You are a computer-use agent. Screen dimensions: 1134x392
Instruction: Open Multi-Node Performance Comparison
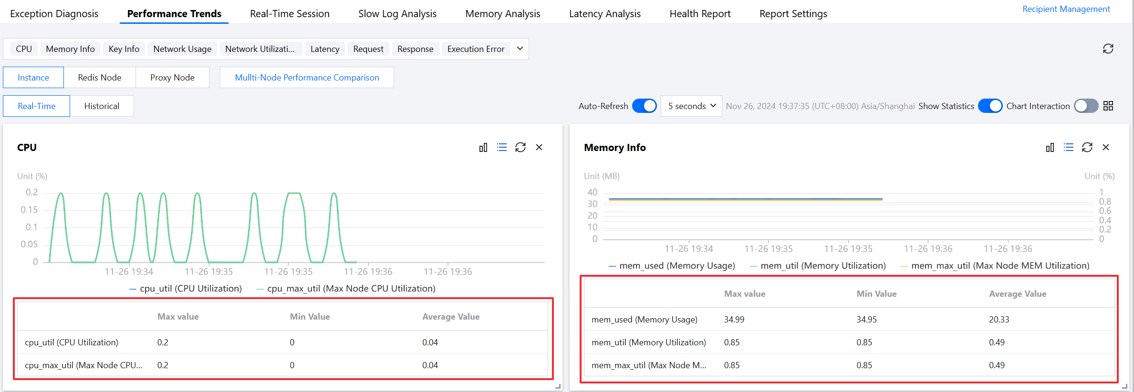307,78
